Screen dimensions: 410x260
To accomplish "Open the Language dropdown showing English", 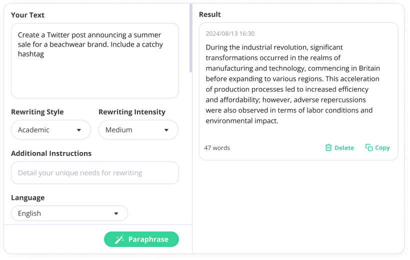I will tap(69, 213).
